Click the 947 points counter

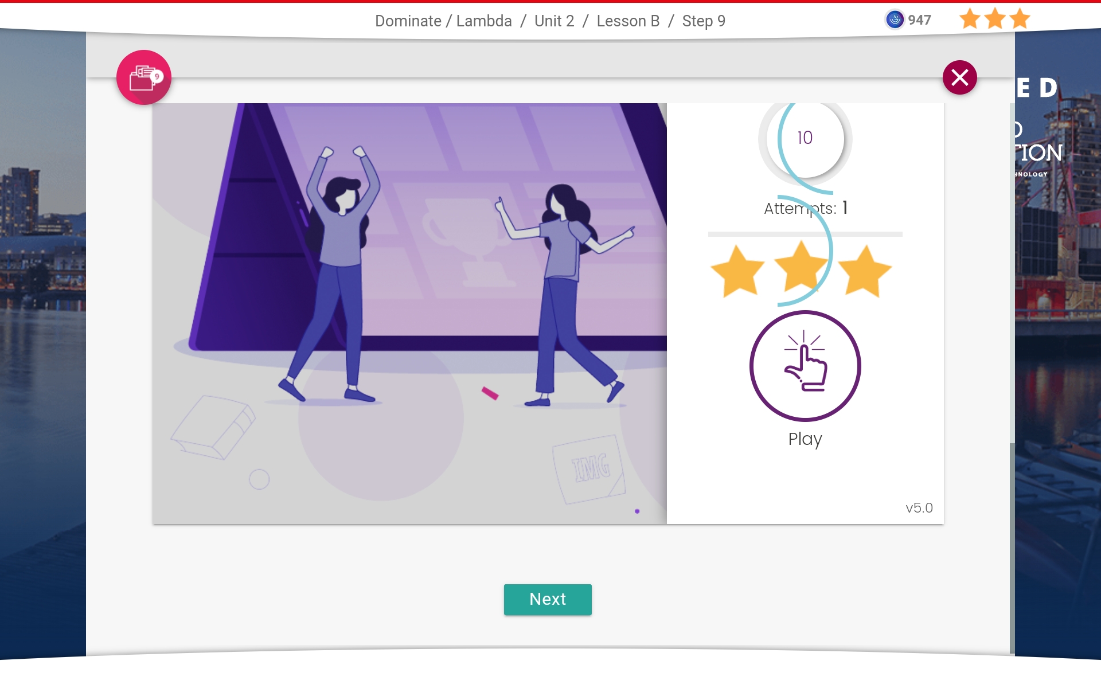pyautogui.click(x=919, y=20)
